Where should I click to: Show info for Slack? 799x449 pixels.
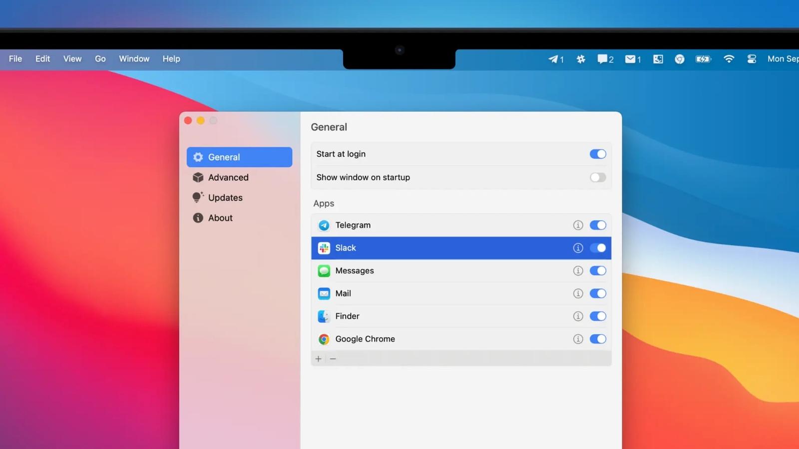(578, 248)
